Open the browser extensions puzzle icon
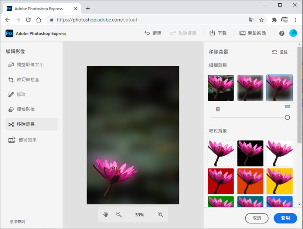 (x=274, y=20)
